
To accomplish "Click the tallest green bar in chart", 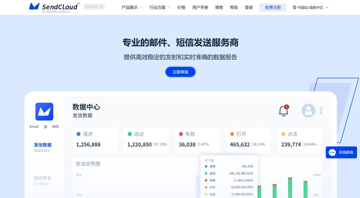I will click(290, 188).
